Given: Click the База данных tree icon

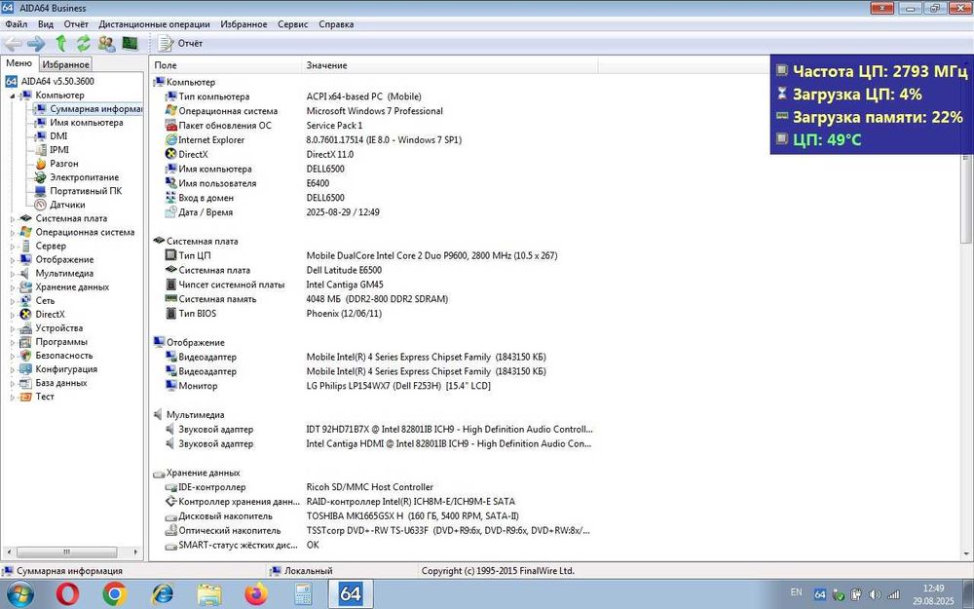Looking at the screenshot, I should tap(25, 383).
